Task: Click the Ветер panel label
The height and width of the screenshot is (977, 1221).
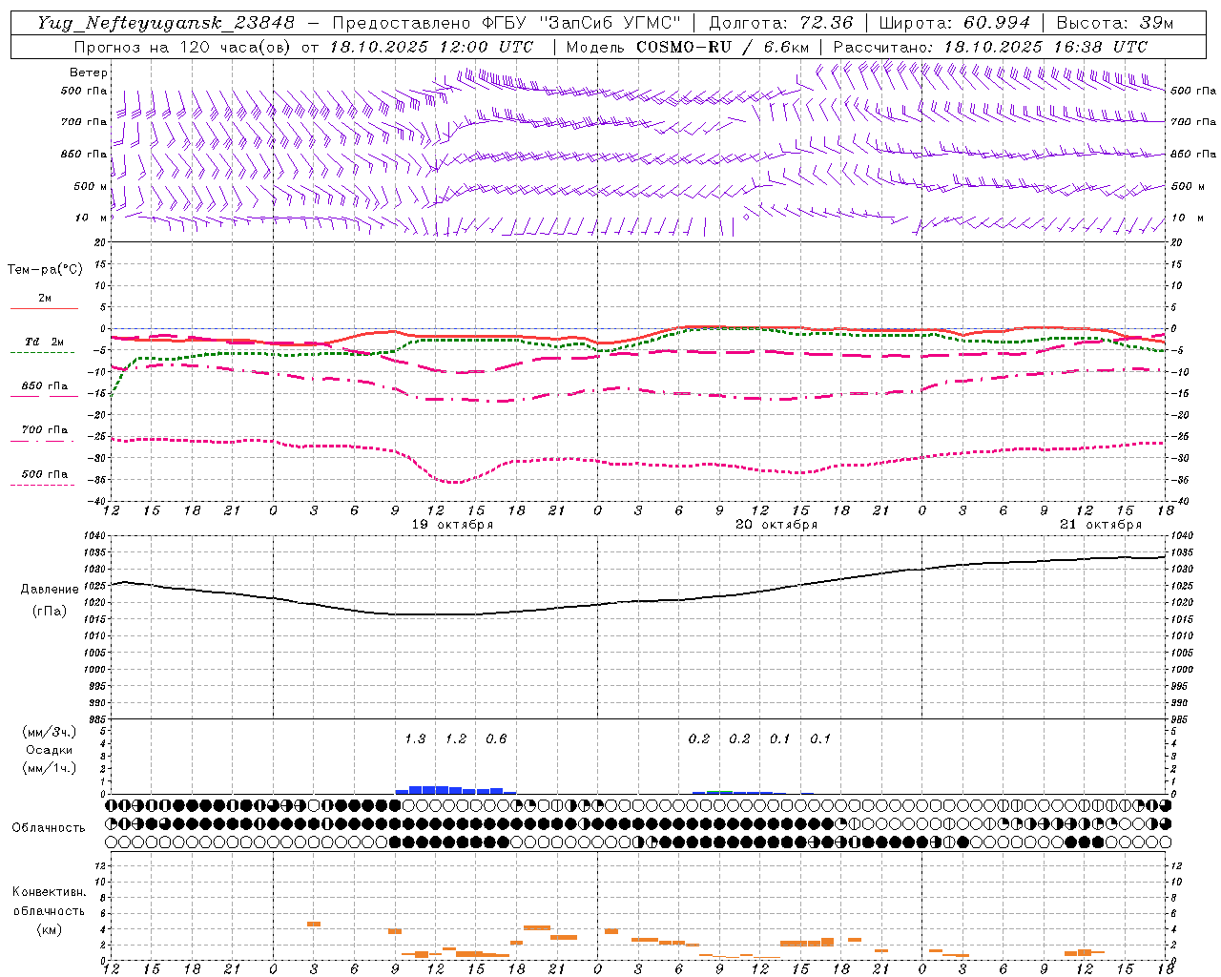Action: [x=89, y=73]
